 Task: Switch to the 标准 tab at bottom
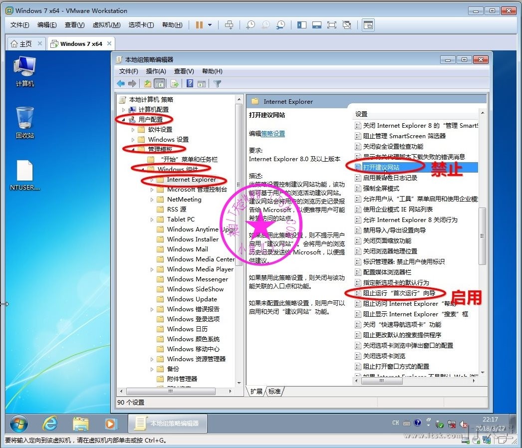(274, 391)
